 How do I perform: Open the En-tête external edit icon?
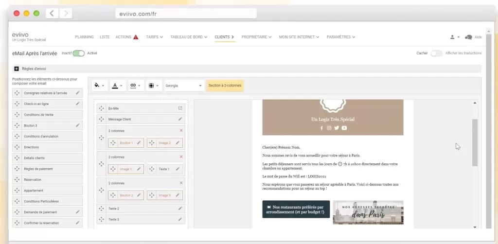pos(180,108)
